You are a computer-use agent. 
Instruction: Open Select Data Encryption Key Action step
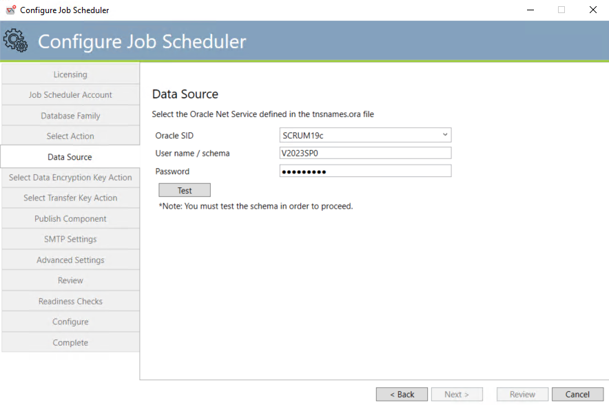pos(70,178)
